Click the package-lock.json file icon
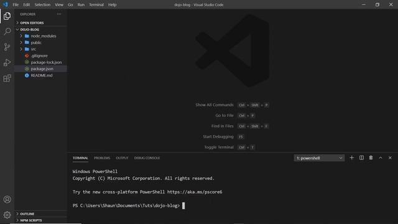 pyautogui.click(x=27, y=62)
